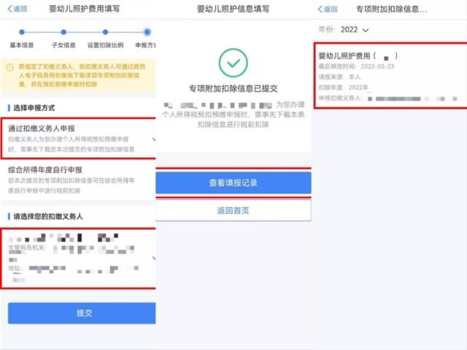
Task: Choose 综合所得年度自行申报 option
Action: point(79,180)
